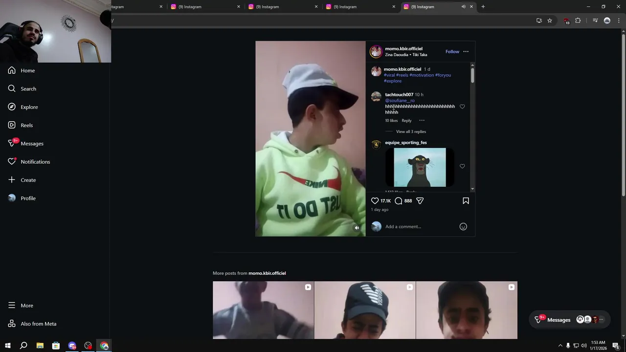Image resolution: width=626 pixels, height=352 pixels.
Task: Click the comments panel scrollbar
Action: [472, 75]
